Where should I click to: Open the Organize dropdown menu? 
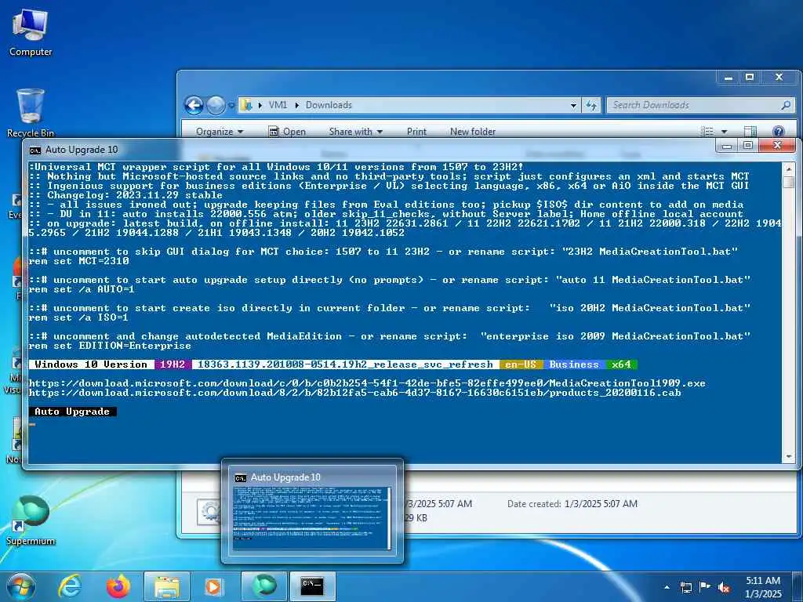point(220,132)
